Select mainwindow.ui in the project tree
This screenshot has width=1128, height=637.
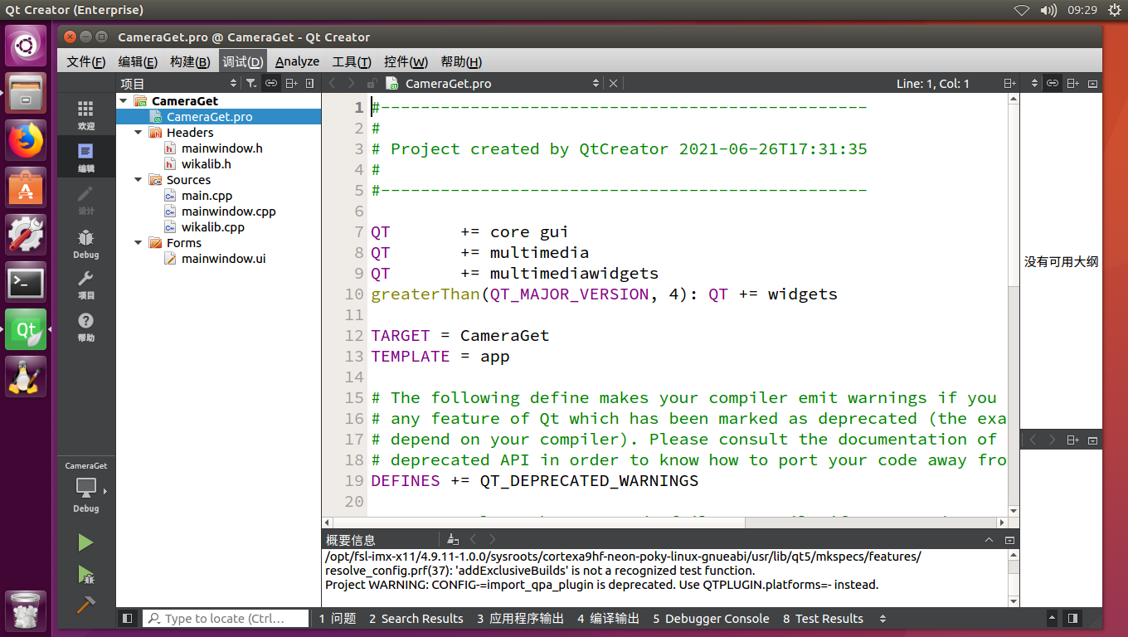[223, 258]
